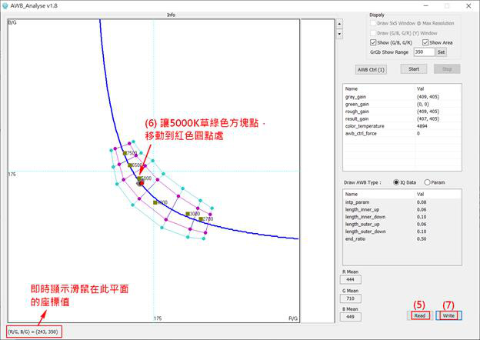Select the length_inner_up row
This screenshot has width=480, height=340.
pyautogui.click(x=402, y=210)
